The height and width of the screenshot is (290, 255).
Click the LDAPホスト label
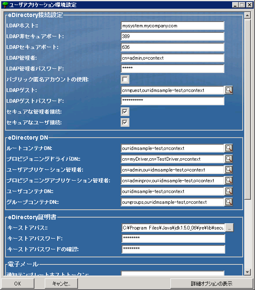pos(22,26)
